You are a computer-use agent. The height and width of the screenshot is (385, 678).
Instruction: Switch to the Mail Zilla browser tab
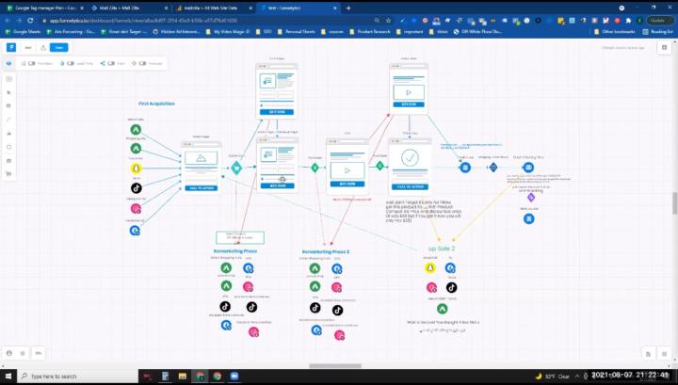coord(130,8)
